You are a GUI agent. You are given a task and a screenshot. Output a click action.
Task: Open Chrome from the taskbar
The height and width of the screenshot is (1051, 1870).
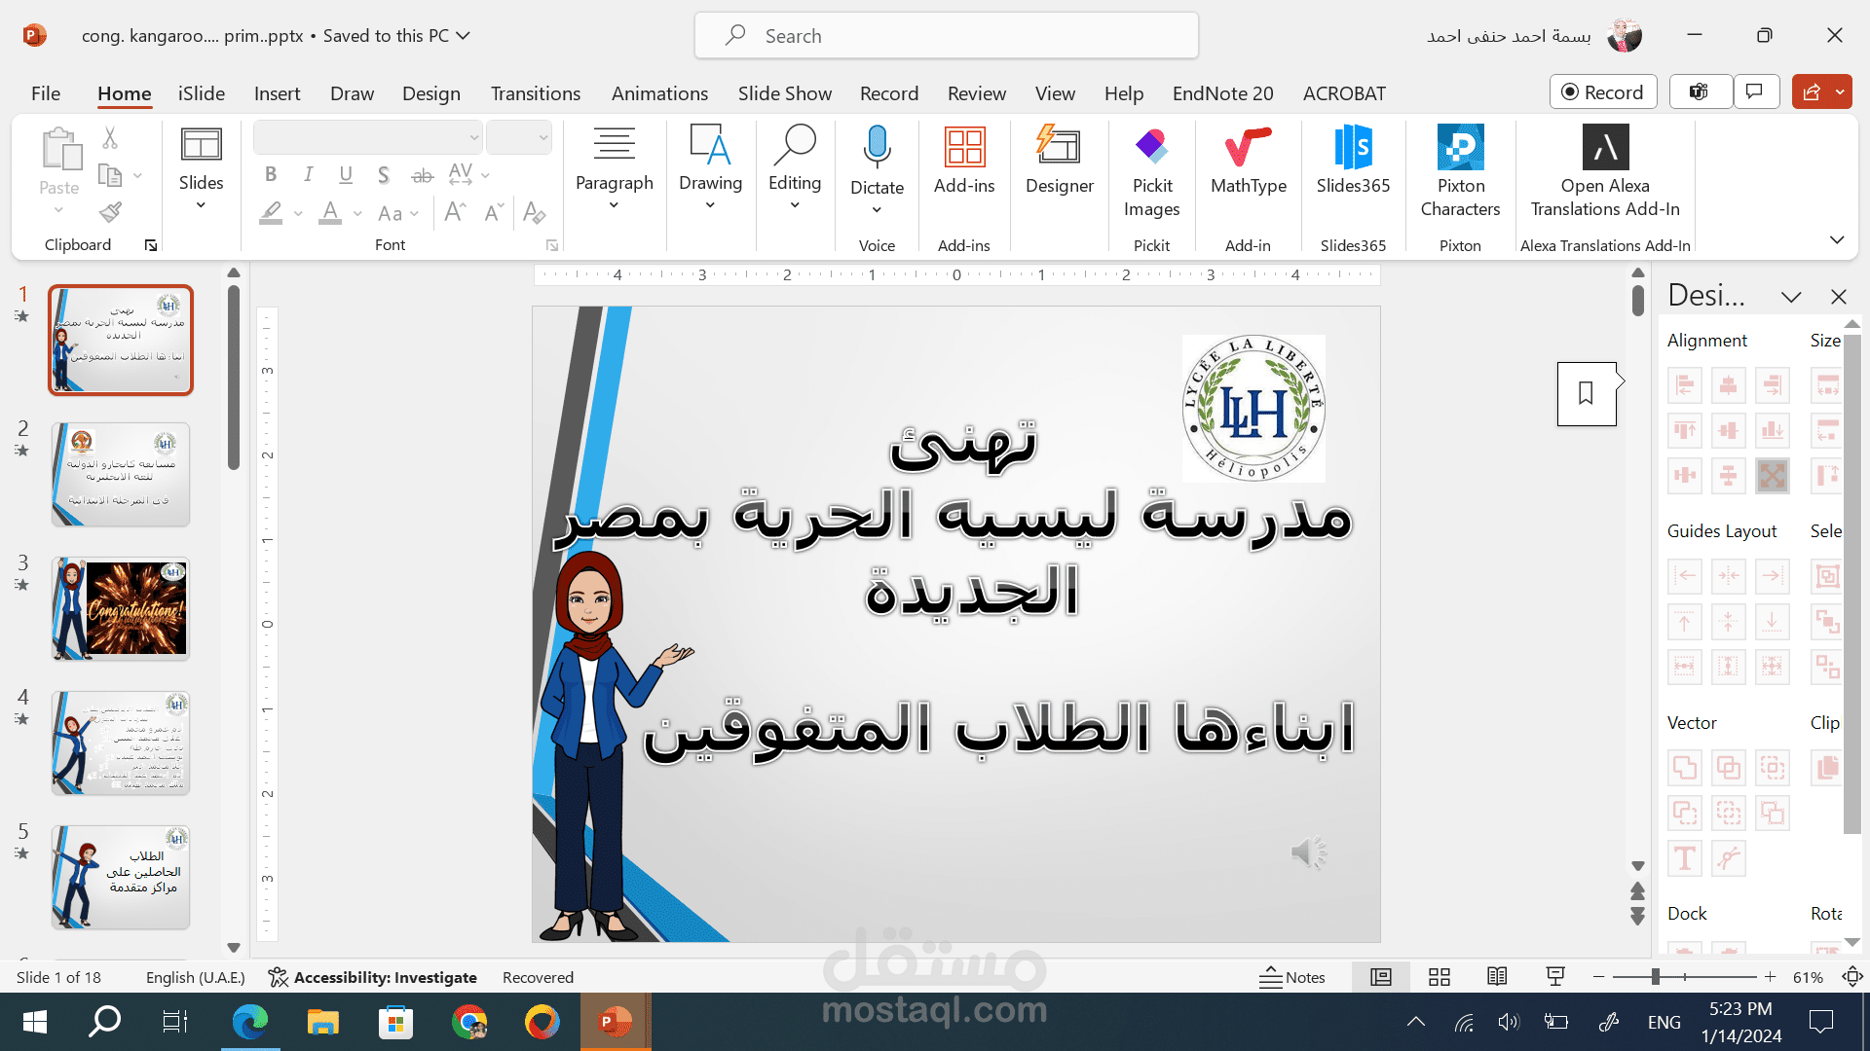coord(469,1022)
